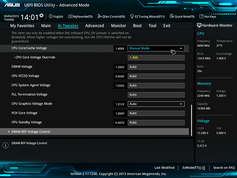Screen dimensions: 237x178
Task: Click the Quick Note pencil icon
Action: coord(172,16)
